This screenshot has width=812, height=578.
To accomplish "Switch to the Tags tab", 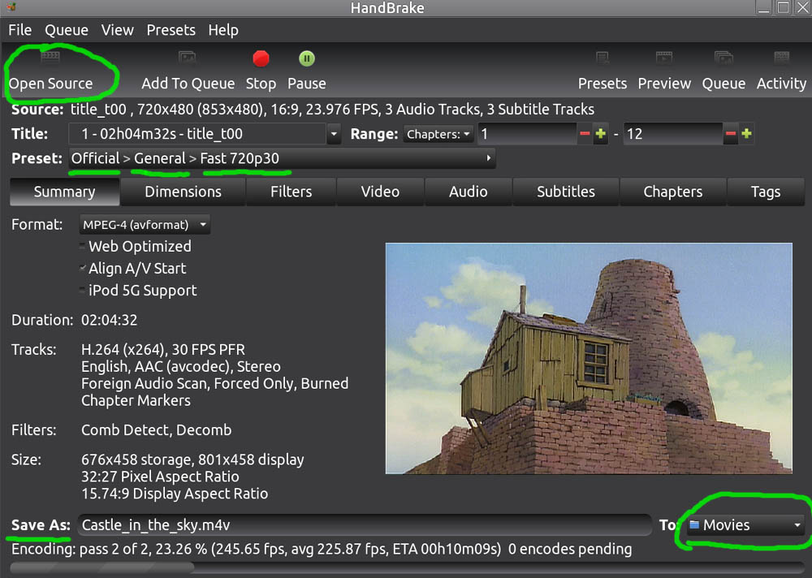I will 766,192.
